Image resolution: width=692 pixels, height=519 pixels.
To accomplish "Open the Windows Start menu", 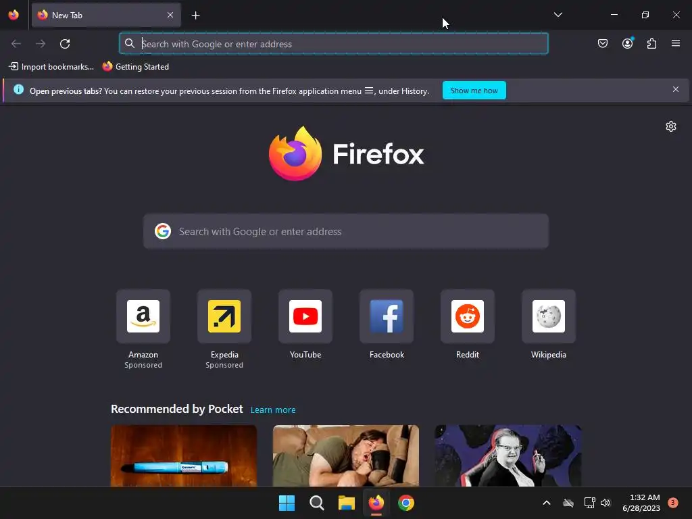I will (287, 503).
